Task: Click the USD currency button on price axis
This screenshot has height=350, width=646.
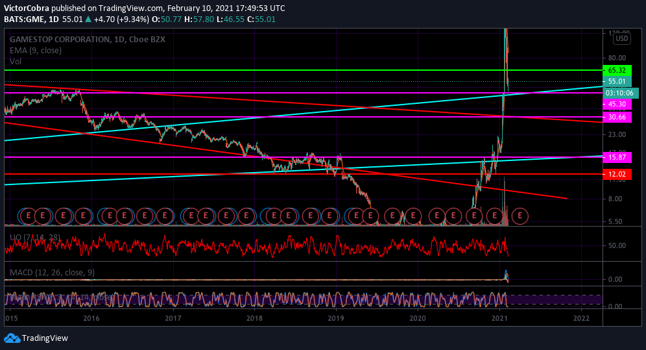Action: [622, 39]
